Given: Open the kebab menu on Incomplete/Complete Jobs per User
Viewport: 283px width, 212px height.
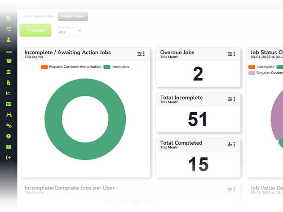Looking at the screenshot, I should pyautogui.click(x=234, y=190).
